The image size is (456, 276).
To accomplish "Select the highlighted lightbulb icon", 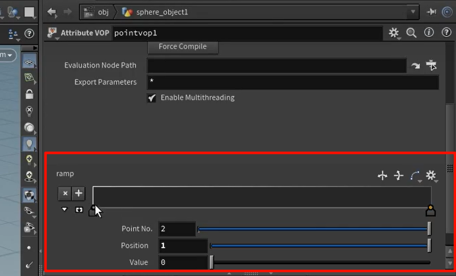I will [x=29, y=144].
